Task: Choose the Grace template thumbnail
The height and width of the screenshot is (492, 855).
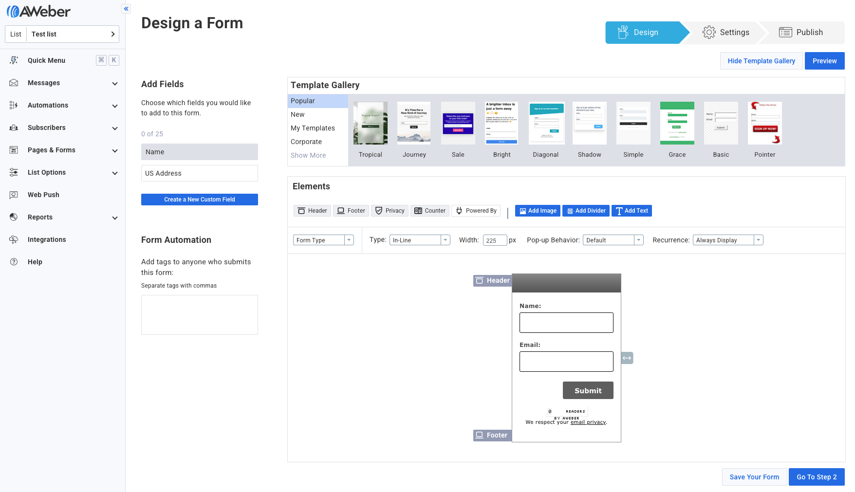Action: [677, 124]
